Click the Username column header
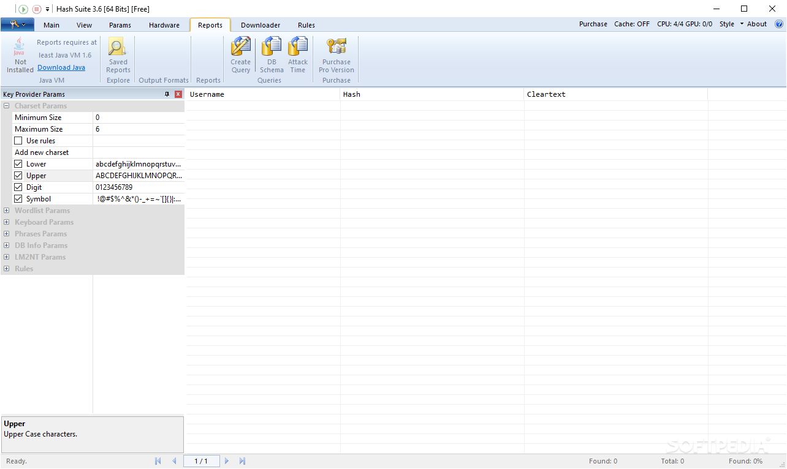 click(264, 94)
